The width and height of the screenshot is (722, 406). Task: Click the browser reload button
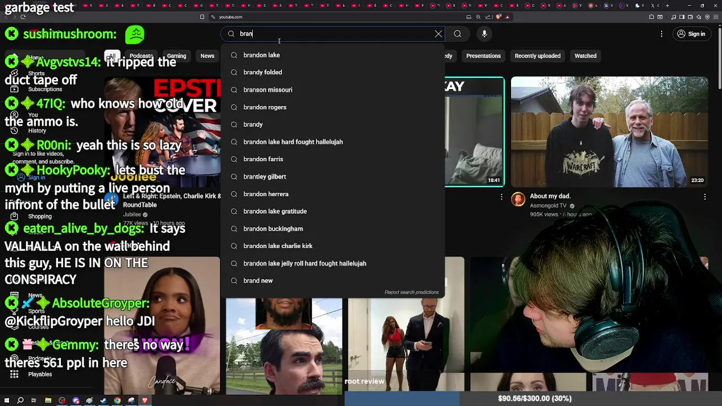pos(23,17)
